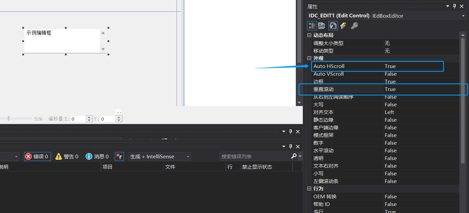The width and height of the screenshot is (469, 213).
Task: Select the 静态边缘 property
Action: (385, 120)
